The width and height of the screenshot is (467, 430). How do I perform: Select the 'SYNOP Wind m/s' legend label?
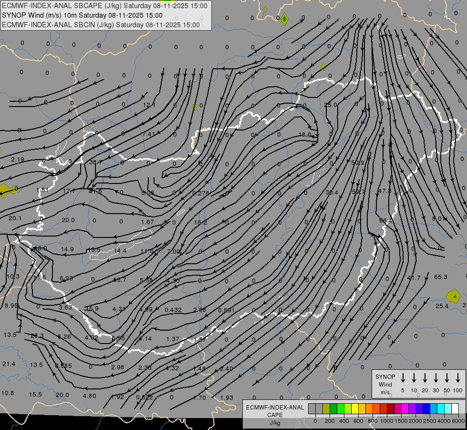pos(385,384)
